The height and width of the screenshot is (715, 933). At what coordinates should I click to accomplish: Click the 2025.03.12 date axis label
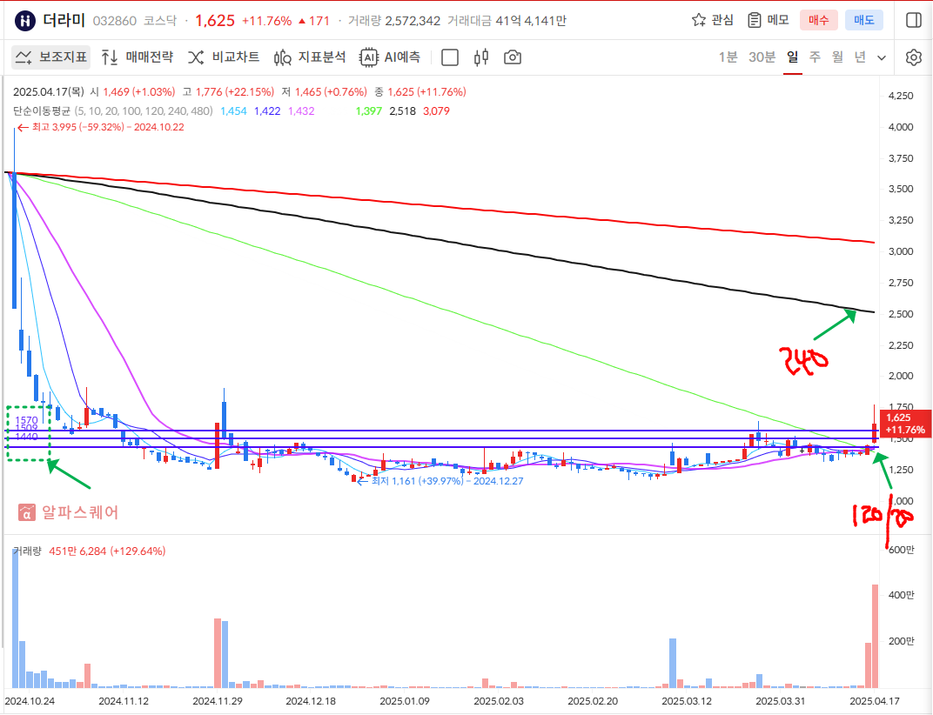point(687,701)
